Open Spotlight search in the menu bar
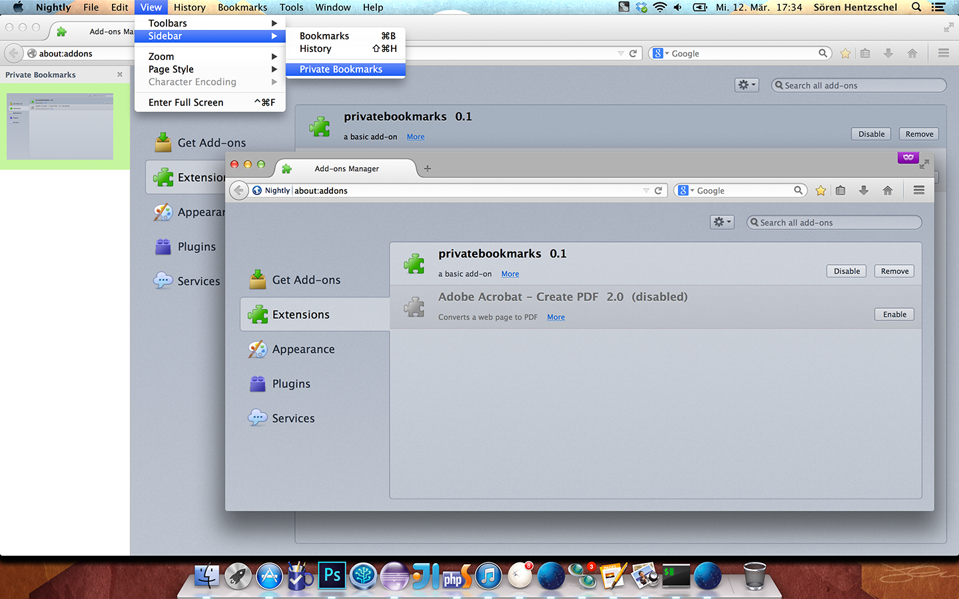959x599 pixels. point(916,7)
